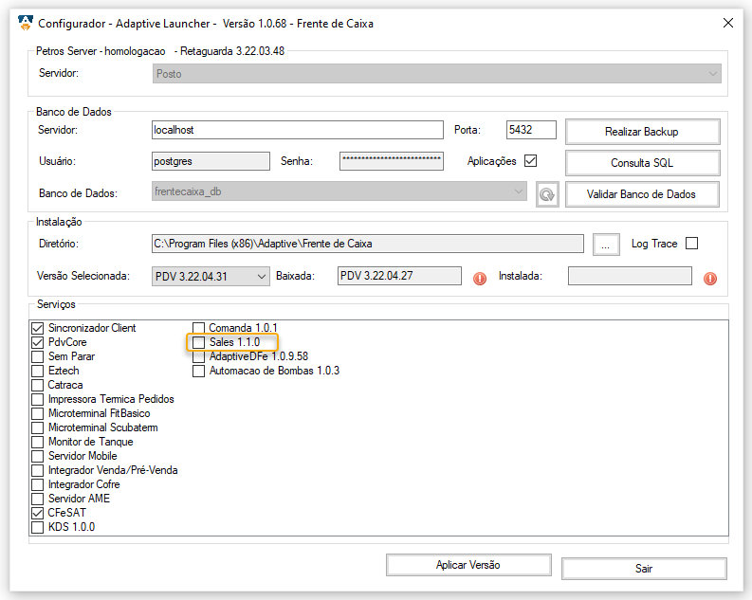Enable the Automacao de Bombas 1.0.3 checkbox
This screenshot has width=752, height=600.
coord(199,371)
